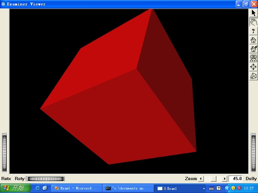
Task: Click the Dolly label
Action: click(x=251, y=179)
